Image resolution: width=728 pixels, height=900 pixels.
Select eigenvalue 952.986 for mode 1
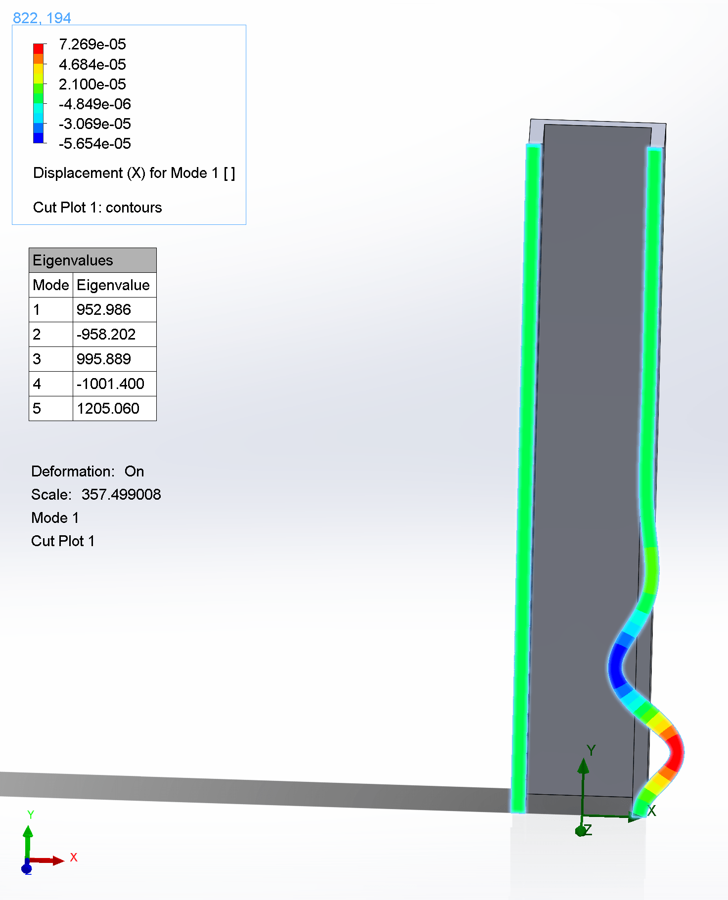coord(115,310)
